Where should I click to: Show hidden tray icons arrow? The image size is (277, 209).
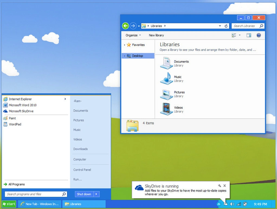pyautogui.click(x=219, y=204)
